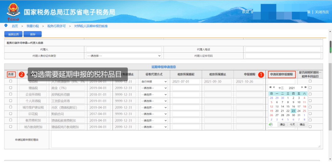Click the scrollbar up arrow
The height and width of the screenshot is (163, 332).
click(330, 31)
